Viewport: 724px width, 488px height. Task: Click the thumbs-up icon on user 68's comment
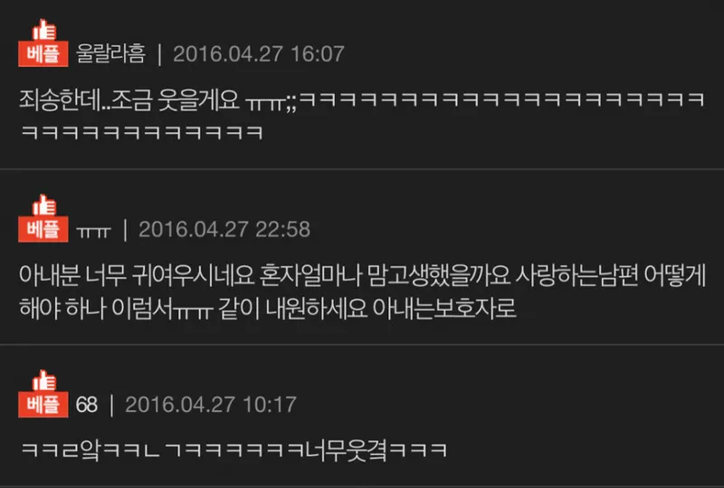click(43, 380)
